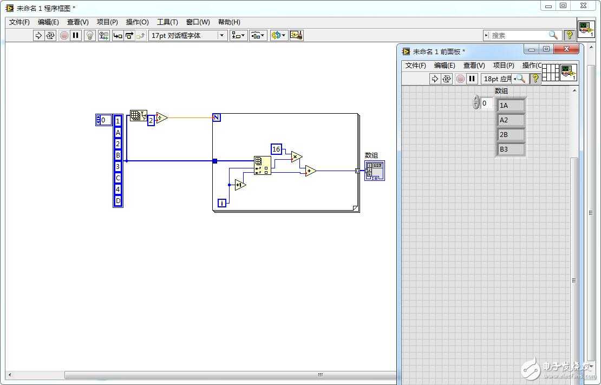Open the 工具(T) menu

(167, 22)
